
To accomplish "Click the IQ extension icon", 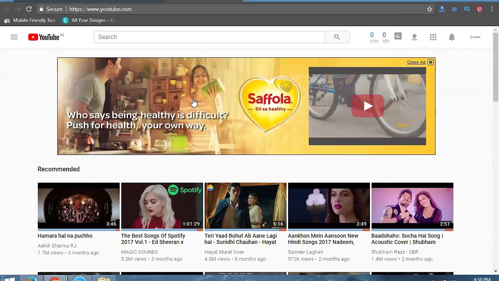I will pyautogui.click(x=467, y=9).
